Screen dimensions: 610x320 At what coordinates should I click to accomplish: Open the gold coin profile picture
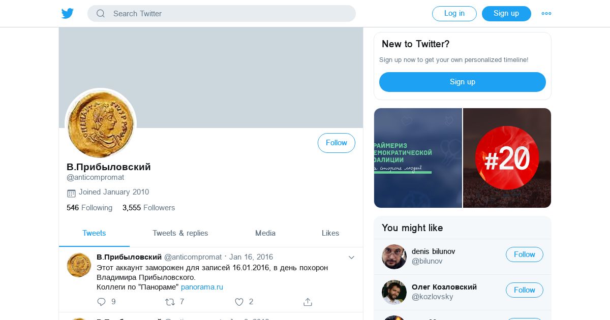coord(101,124)
